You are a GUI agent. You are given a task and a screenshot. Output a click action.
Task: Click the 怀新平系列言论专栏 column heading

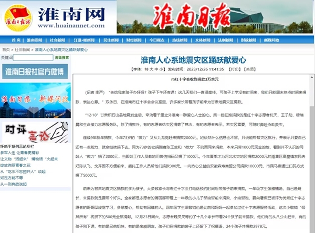pyautogui.click(x=17, y=146)
